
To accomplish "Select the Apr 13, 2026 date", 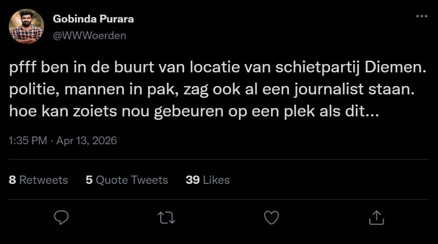I will click(87, 141).
